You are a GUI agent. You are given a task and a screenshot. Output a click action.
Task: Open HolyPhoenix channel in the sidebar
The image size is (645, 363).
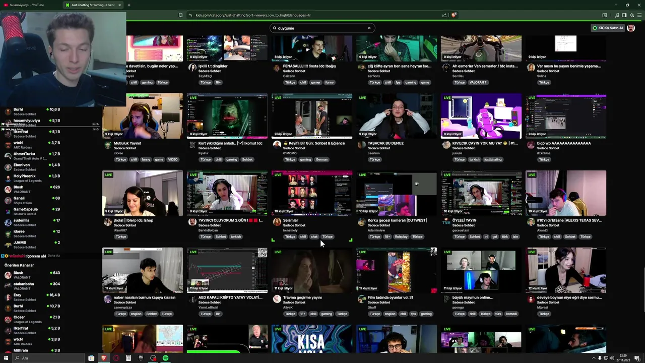coord(33,178)
